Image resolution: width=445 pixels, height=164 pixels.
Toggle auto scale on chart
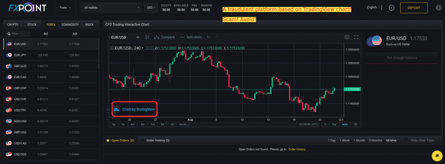[x=345, y=124]
